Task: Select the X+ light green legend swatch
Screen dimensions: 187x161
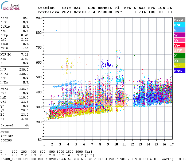Action: coord(180,60)
